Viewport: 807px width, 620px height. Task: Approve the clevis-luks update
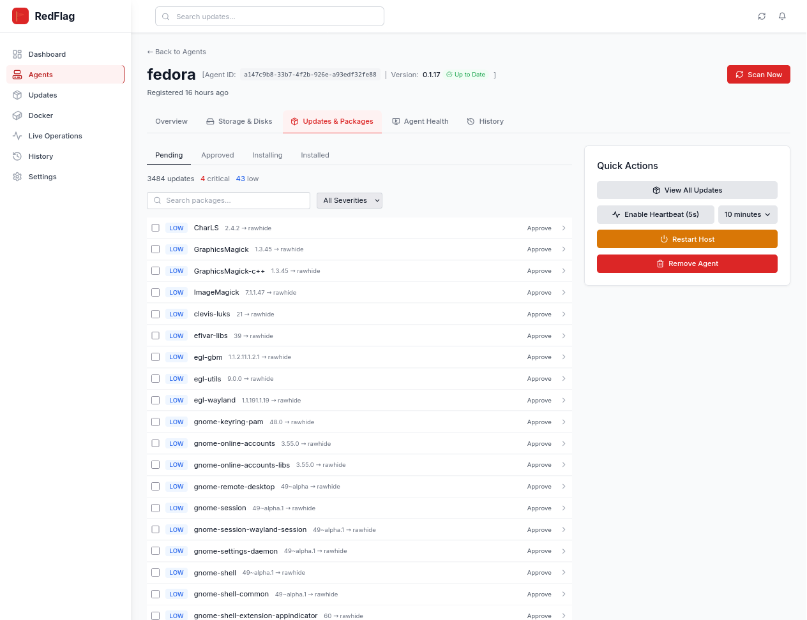[539, 314]
